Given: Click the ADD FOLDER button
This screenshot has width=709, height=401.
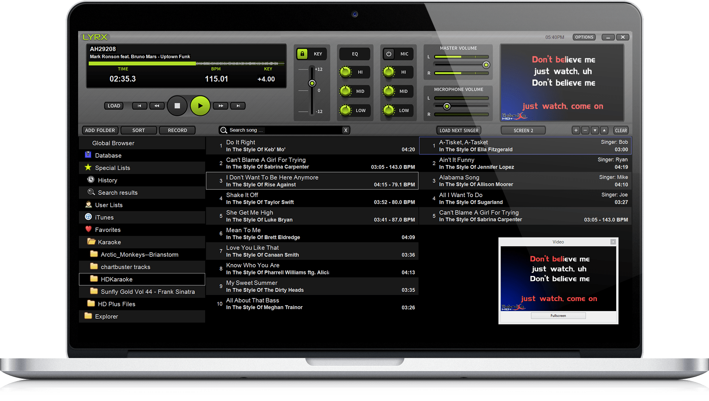Looking at the screenshot, I should coord(100,130).
